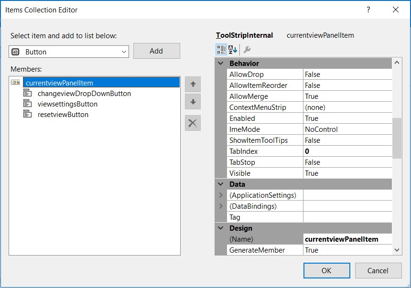Image resolution: width=411 pixels, height=288 pixels.
Task: Click the Property Pages wrench icon
Action: click(x=247, y=49)
